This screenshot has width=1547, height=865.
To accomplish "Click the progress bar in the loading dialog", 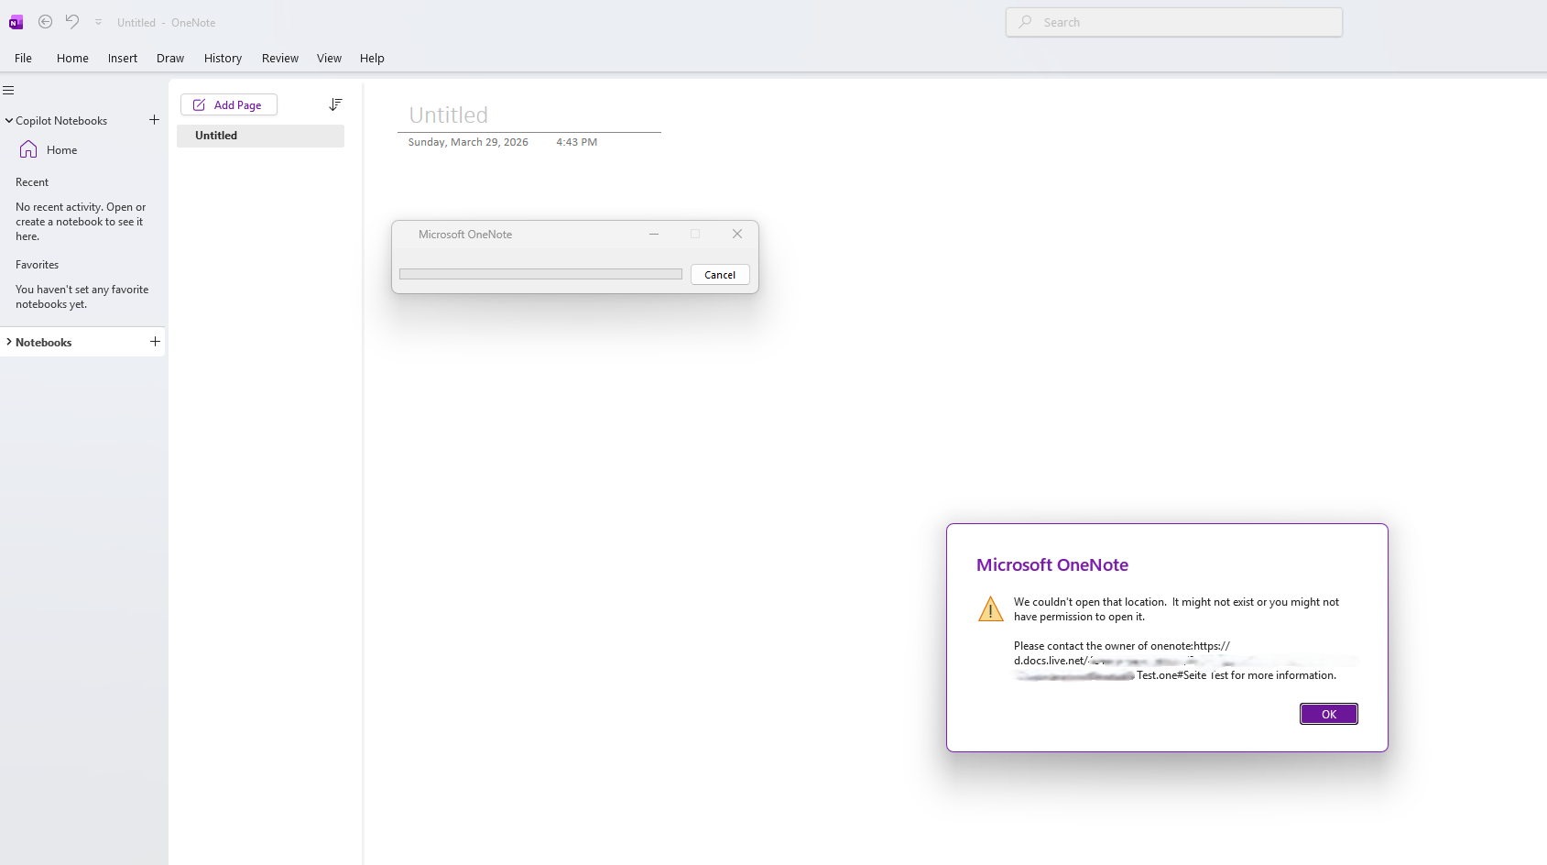I will click(x=540, y=274).
